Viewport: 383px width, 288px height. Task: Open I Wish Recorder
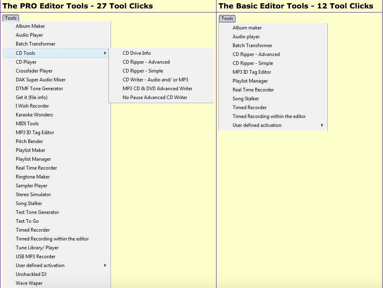tap(32, 106)
